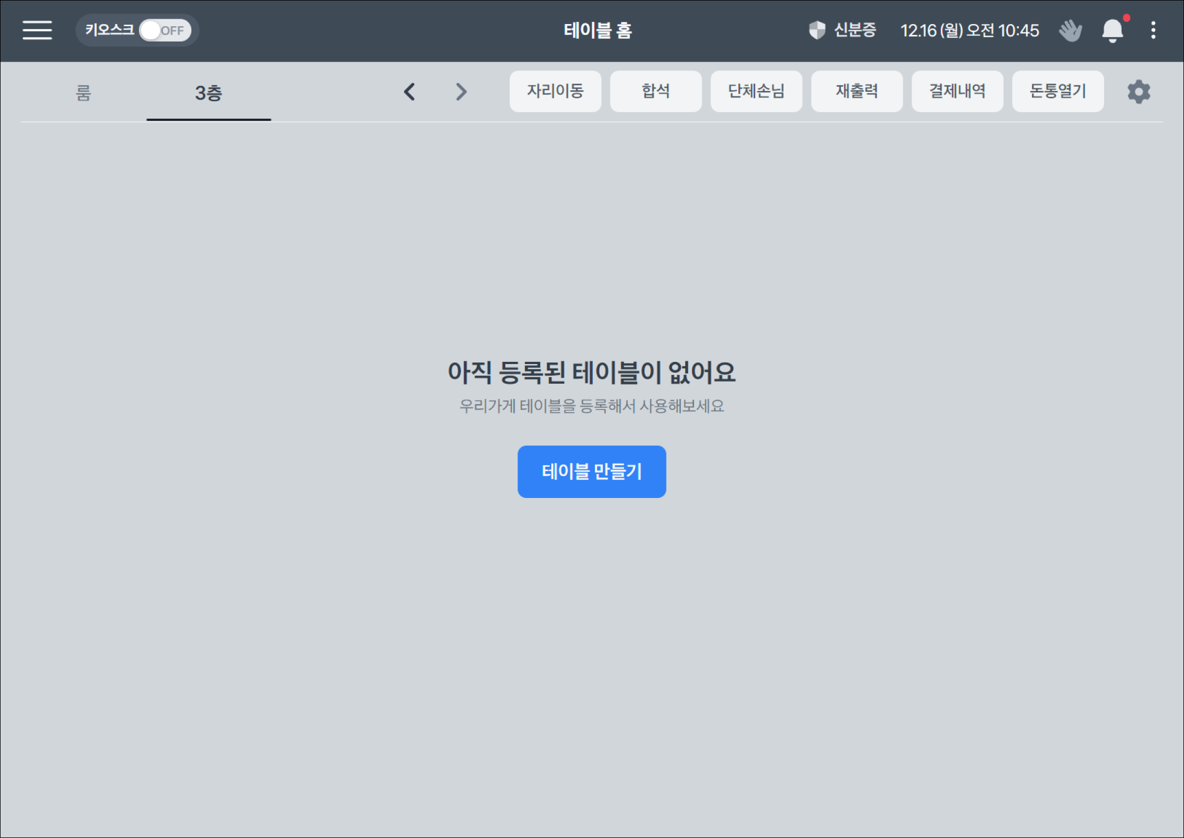Open the hamburger menu
1184x838 pixels.
(x=37, y=30)
